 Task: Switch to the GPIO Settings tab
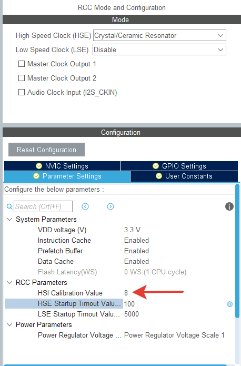pos(179,166)
